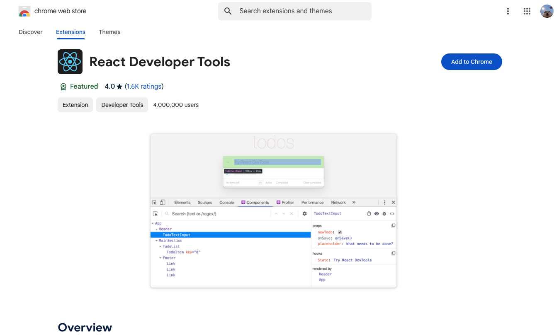Select the Performance tab in preview

pos(313,203)
